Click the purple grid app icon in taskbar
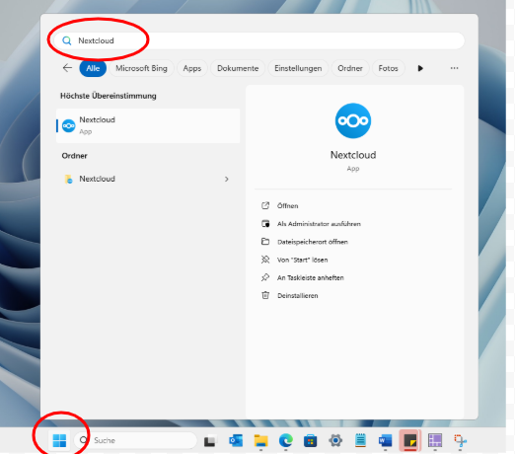Image resolution: width=515 pixels, height=454 pixels. coord(435,440)
